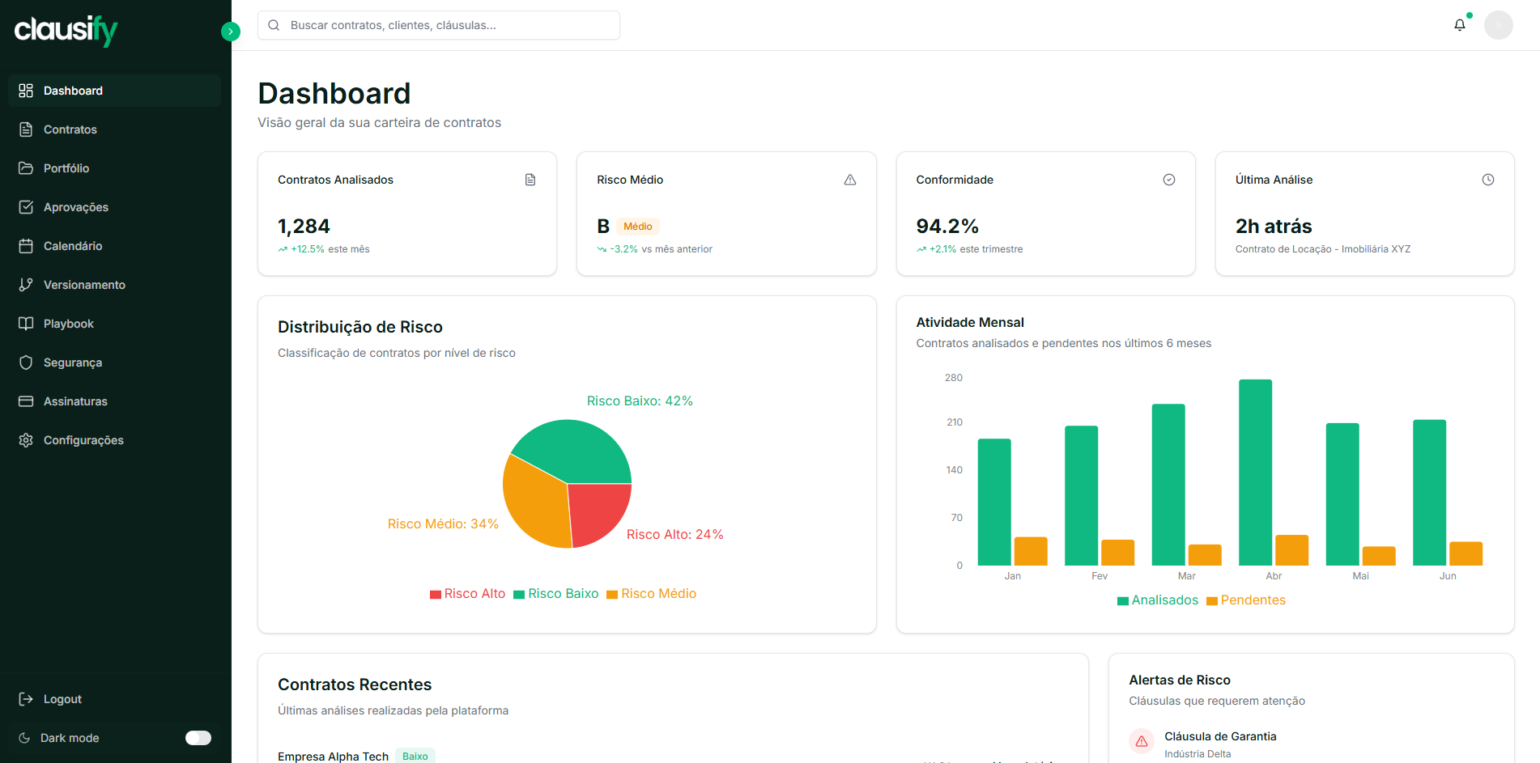This screenshot has width=1540, height=763.
Task: Toggle Dark mode switch
Action: 198,737
